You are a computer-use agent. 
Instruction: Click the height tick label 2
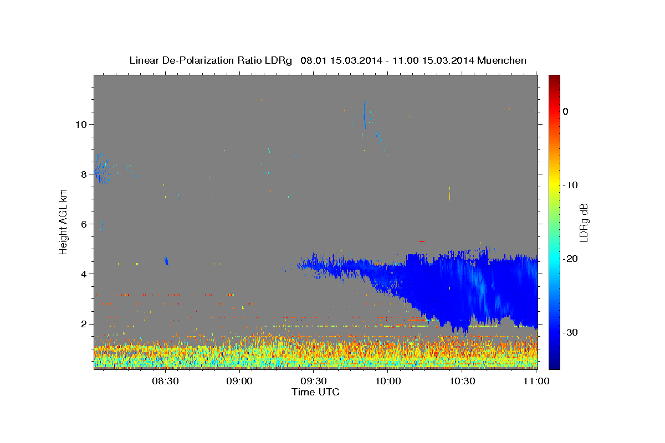pos(84,323)
